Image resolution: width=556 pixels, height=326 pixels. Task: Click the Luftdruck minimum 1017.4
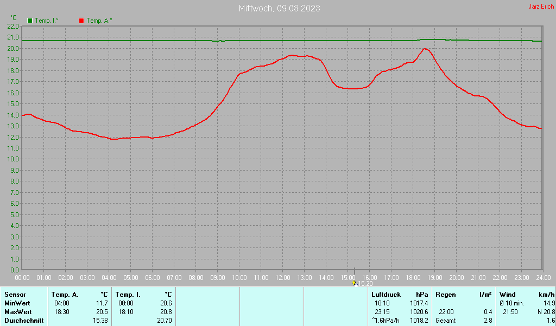419,303
